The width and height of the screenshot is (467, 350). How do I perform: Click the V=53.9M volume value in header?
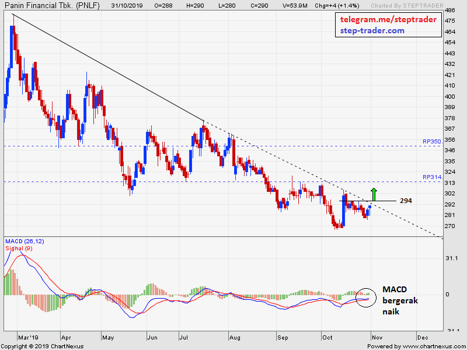[294, 5]
